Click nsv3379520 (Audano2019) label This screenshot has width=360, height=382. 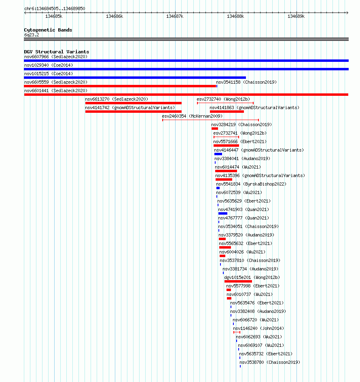(246, 235)
